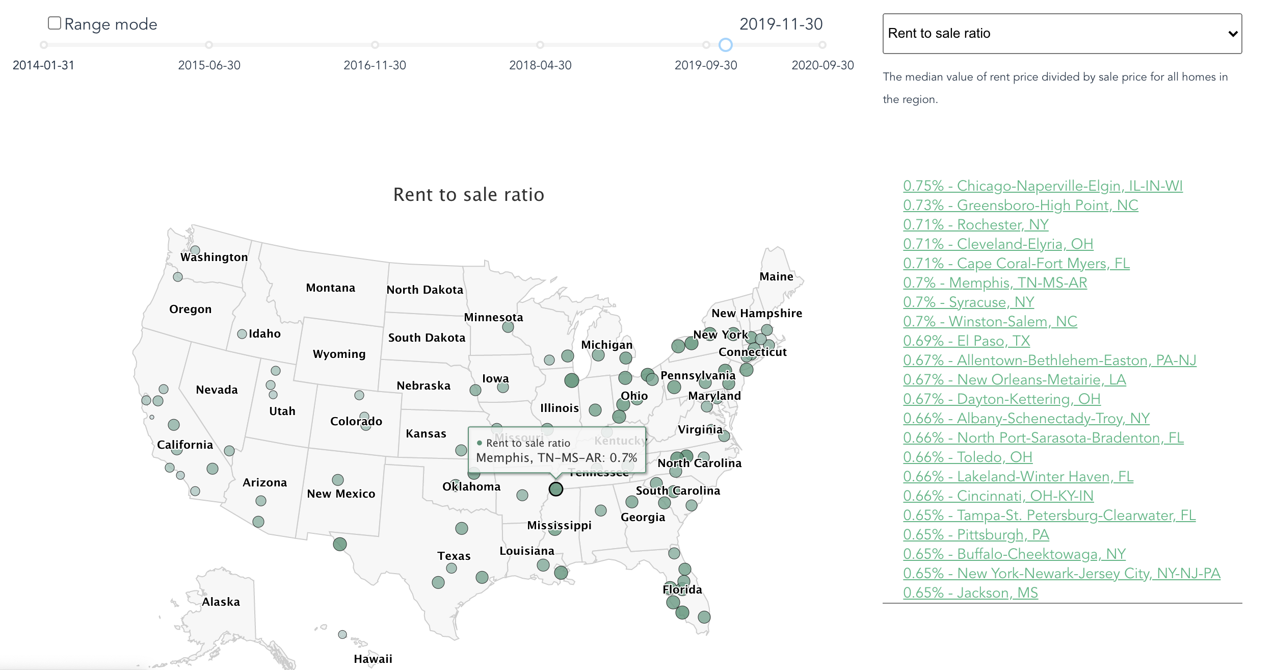Enable Range mode

[x=55, y=22]
